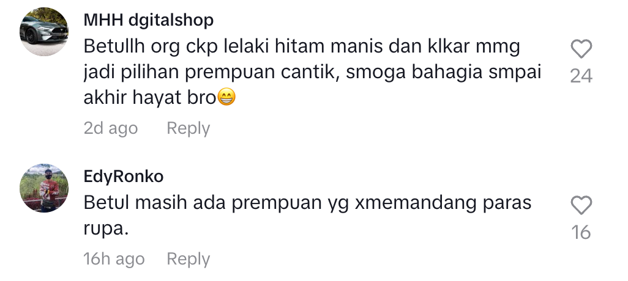Select the comment starting 'Betullh org ckp'
Image resolution: width=628 pixels, height=281 pixels.
click(x=312, y=72)
